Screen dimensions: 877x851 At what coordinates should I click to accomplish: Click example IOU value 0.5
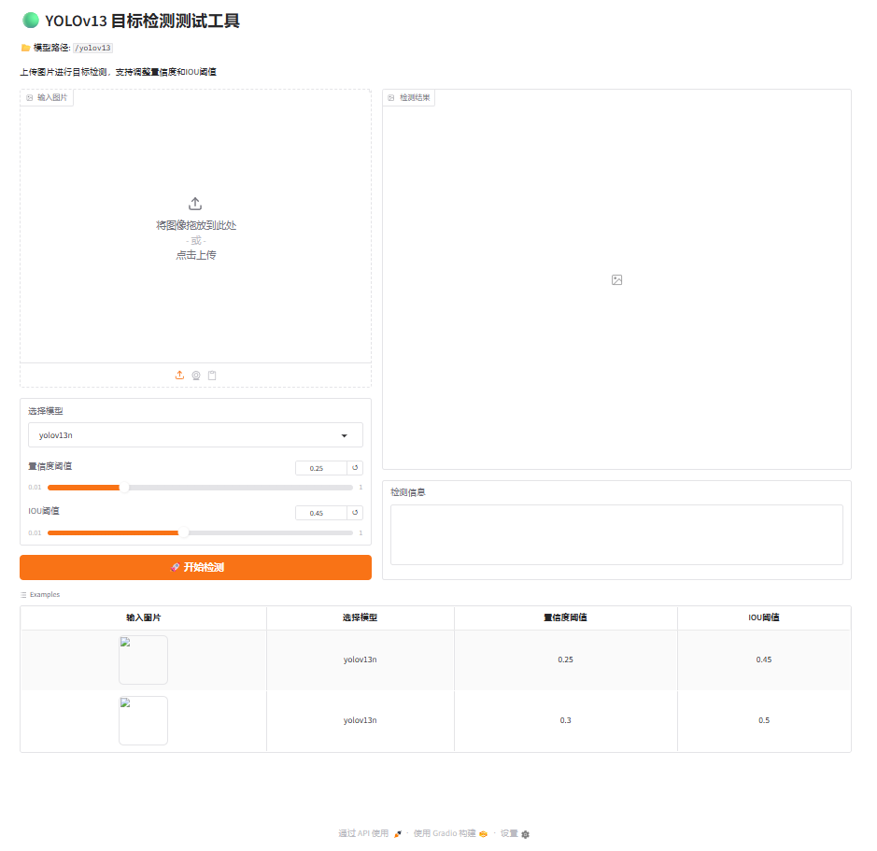coord(764,720)
